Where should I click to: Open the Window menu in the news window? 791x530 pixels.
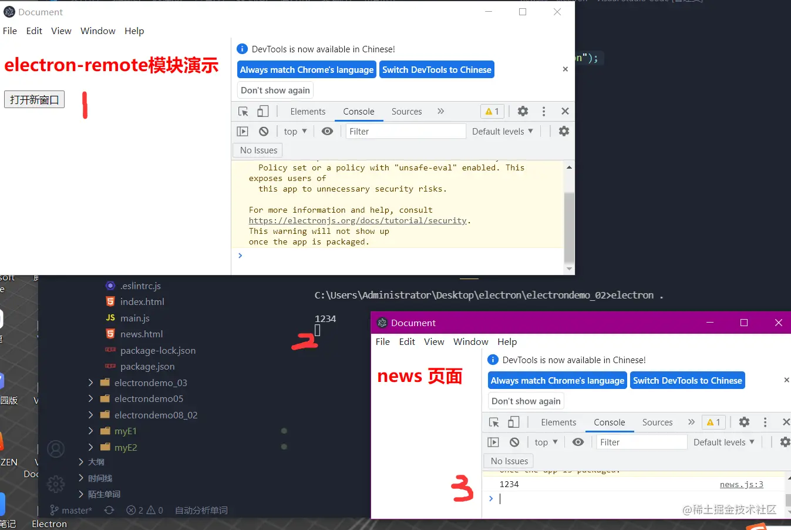[470, 341]
